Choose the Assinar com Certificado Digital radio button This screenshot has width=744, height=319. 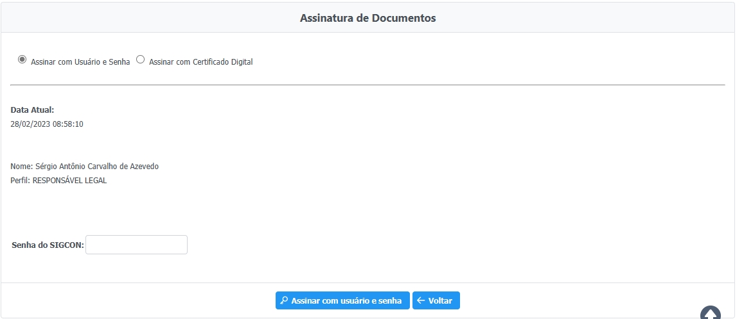pyautogui.click(x=141, y=60)
